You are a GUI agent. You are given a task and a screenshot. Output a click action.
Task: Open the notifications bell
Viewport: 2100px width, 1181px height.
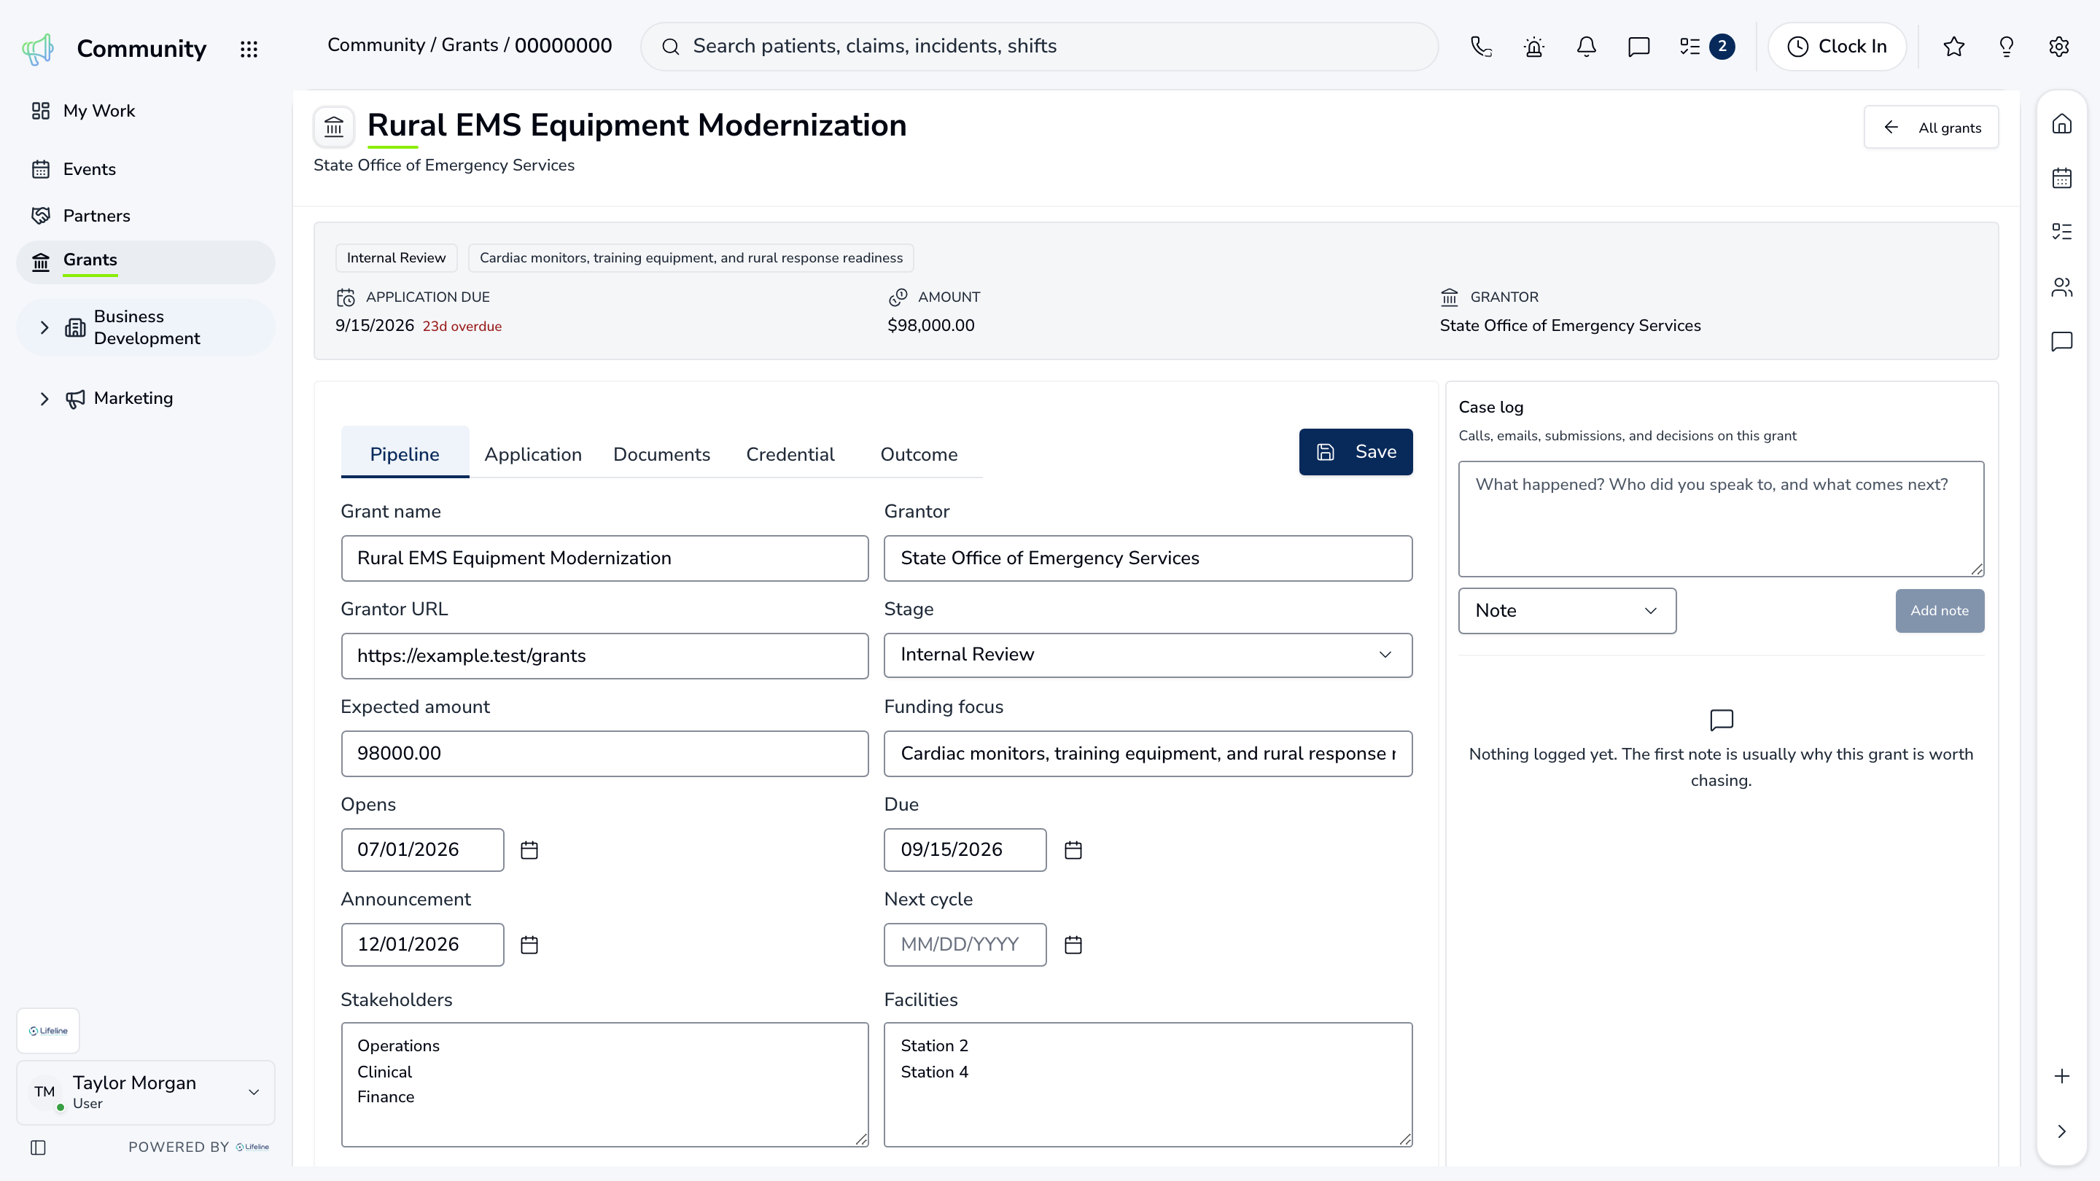point(1586,47)
